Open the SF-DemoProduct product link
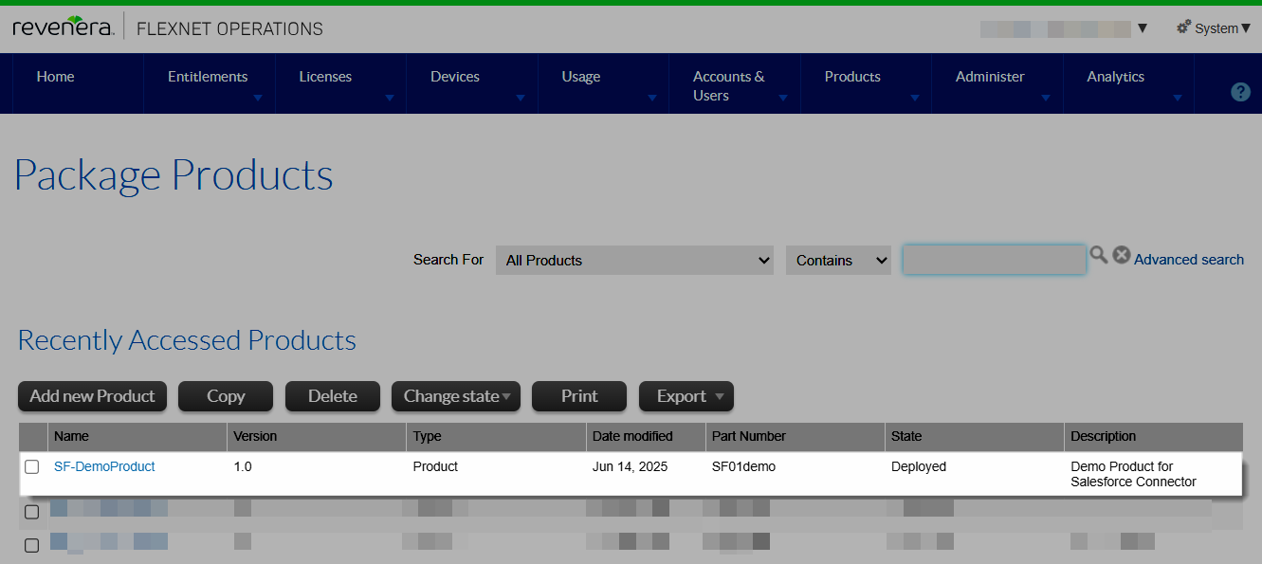The width and height of the screenshot is (1262, 564). pos(104,466)
